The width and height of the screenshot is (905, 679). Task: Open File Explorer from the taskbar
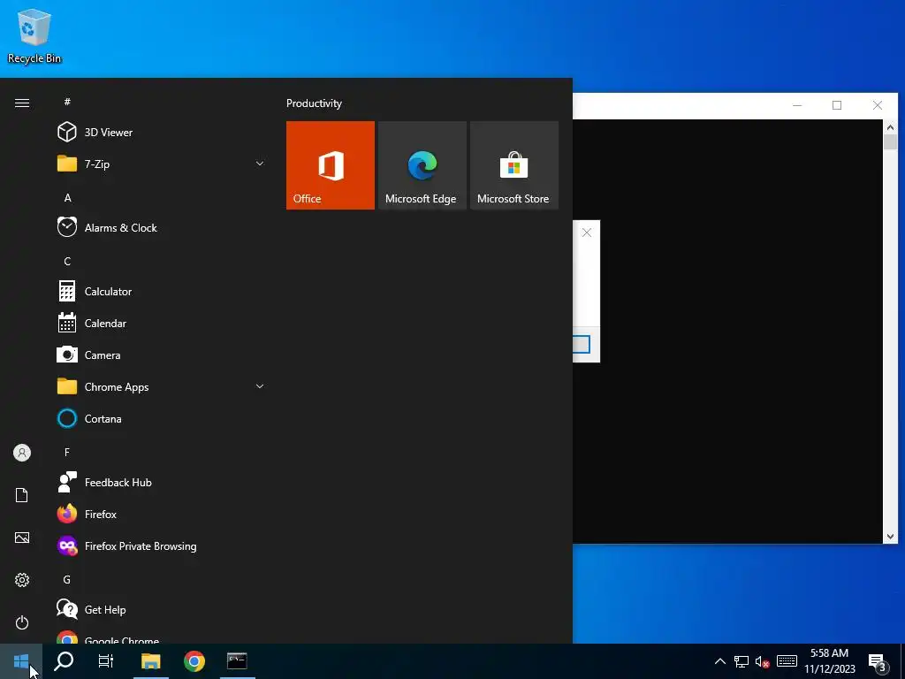[150, 661]
